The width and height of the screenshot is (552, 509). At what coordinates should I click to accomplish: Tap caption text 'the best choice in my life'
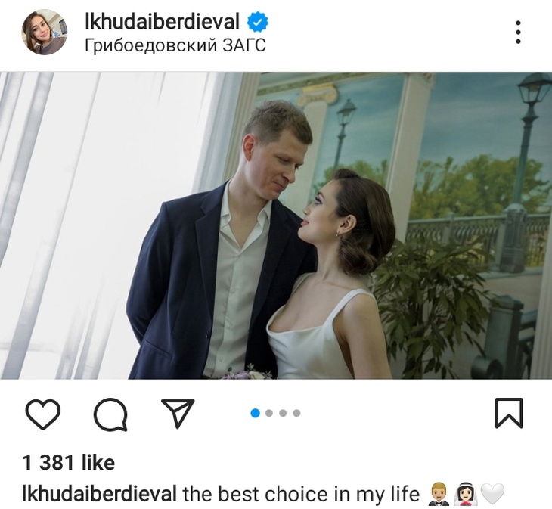[x=301, y=494]
